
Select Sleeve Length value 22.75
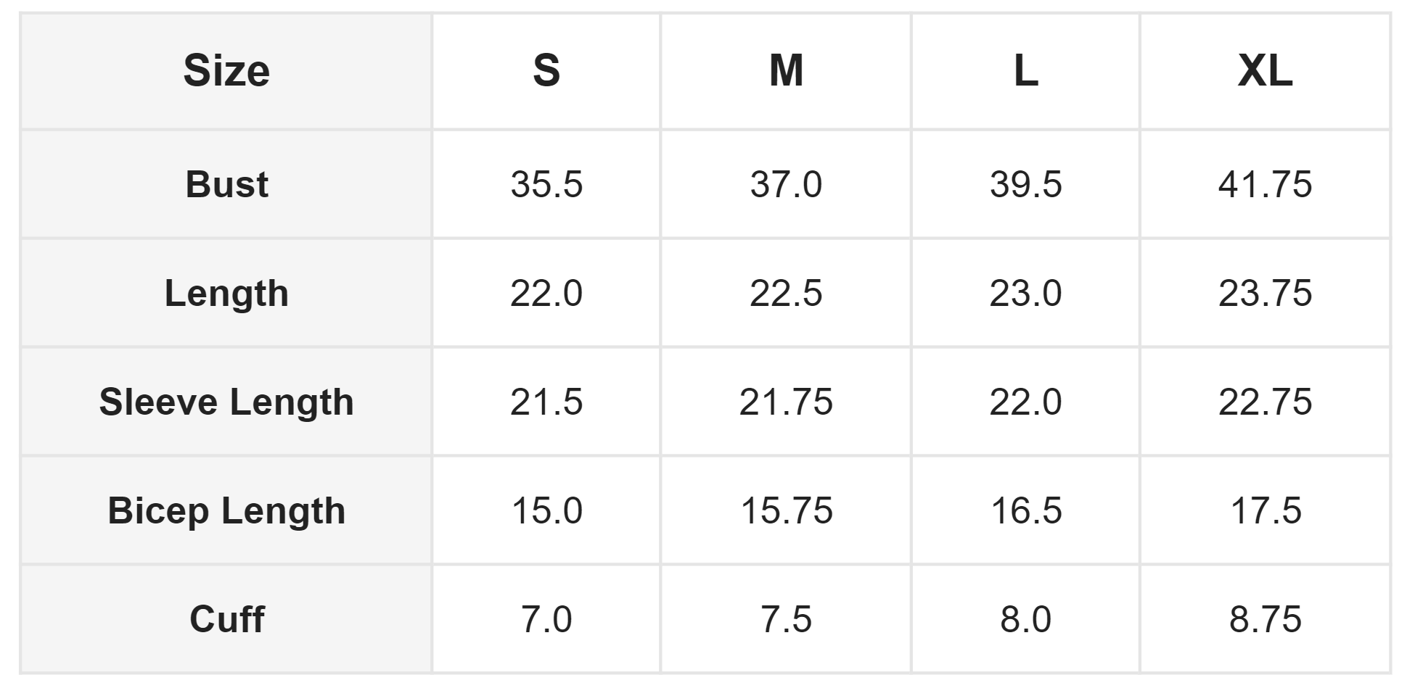point(1265,402)
